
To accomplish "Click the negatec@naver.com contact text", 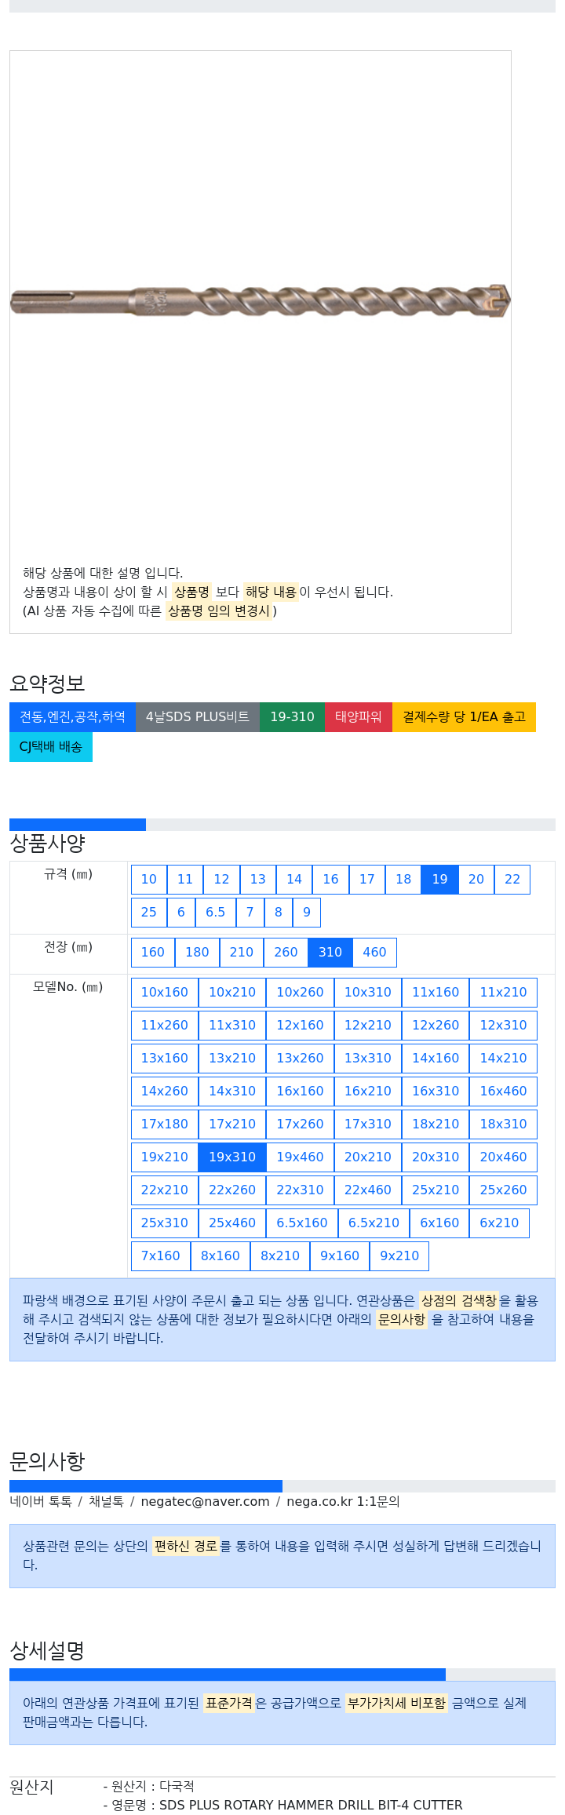I will pos(205,1501).
